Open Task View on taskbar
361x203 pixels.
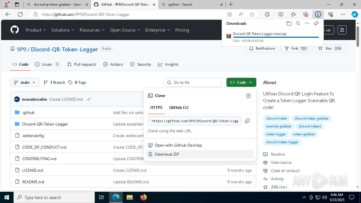click(x=102, y=197)
